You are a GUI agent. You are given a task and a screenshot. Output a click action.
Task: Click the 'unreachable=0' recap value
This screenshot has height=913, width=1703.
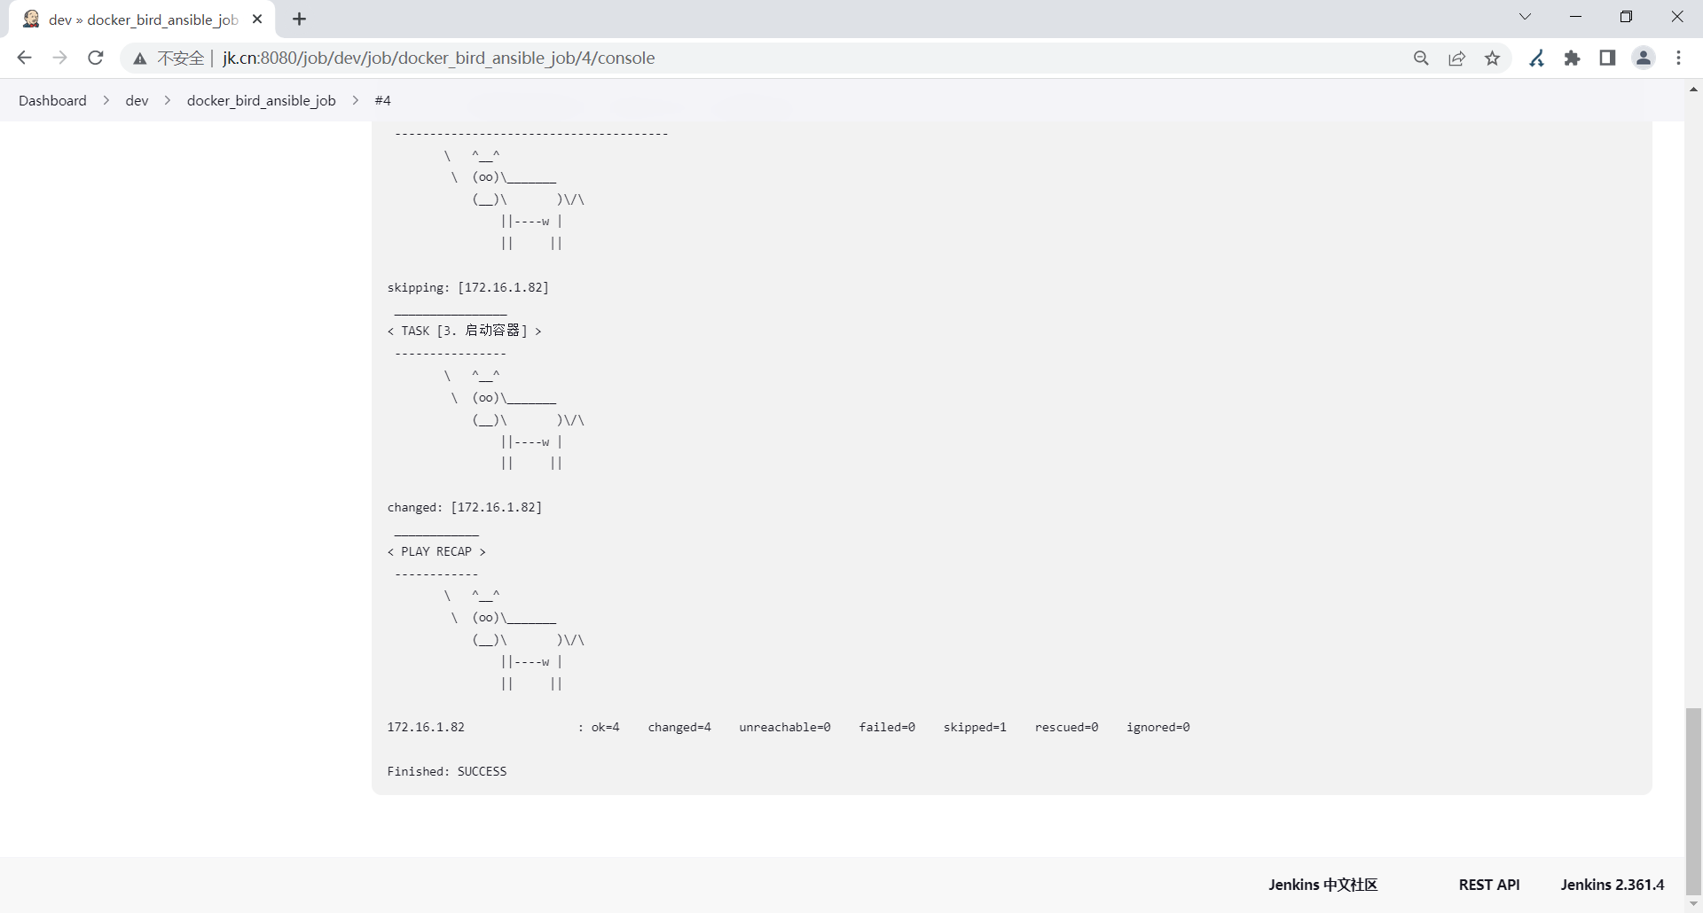785,727
